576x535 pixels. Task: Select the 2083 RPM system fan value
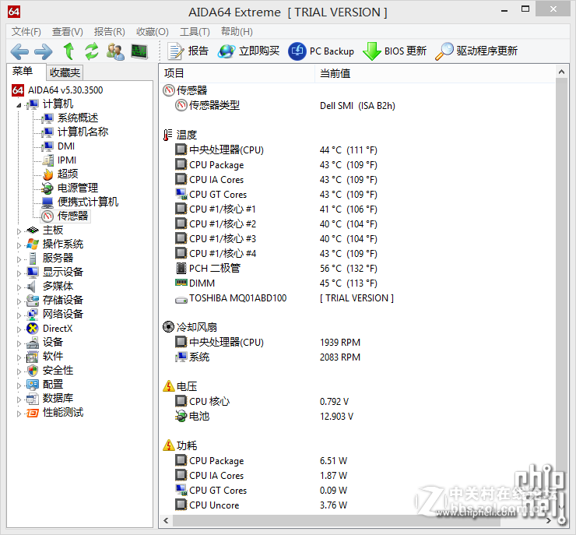tap(340, 357)
